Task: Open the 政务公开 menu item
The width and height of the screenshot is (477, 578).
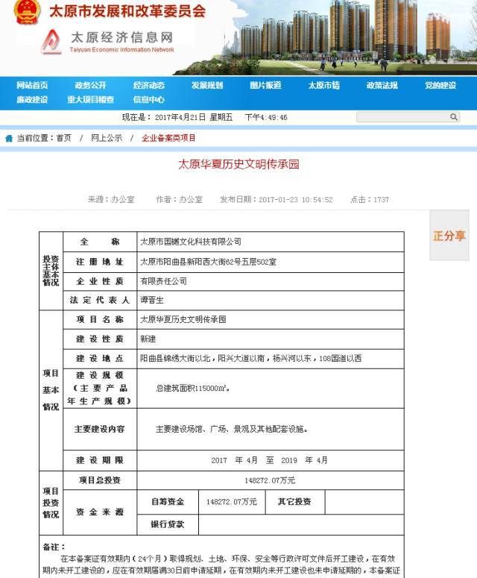Action: point(91,86)
